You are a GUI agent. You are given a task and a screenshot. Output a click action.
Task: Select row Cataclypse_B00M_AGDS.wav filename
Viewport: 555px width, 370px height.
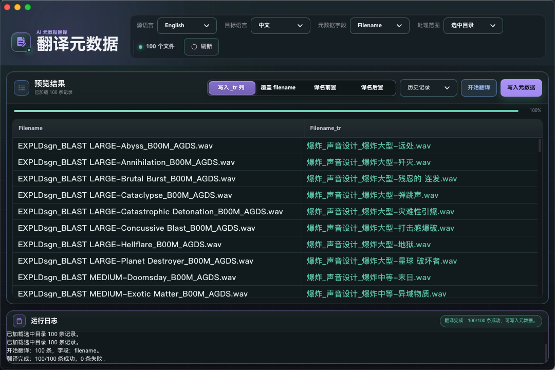pyautogui.click(x=125, y=195)
